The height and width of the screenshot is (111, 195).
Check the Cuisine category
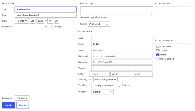click(158, 51)
